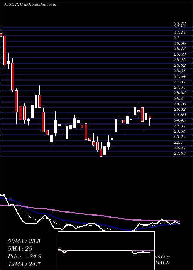
Task: Click the <<Live MACD label
Action: 163,260
